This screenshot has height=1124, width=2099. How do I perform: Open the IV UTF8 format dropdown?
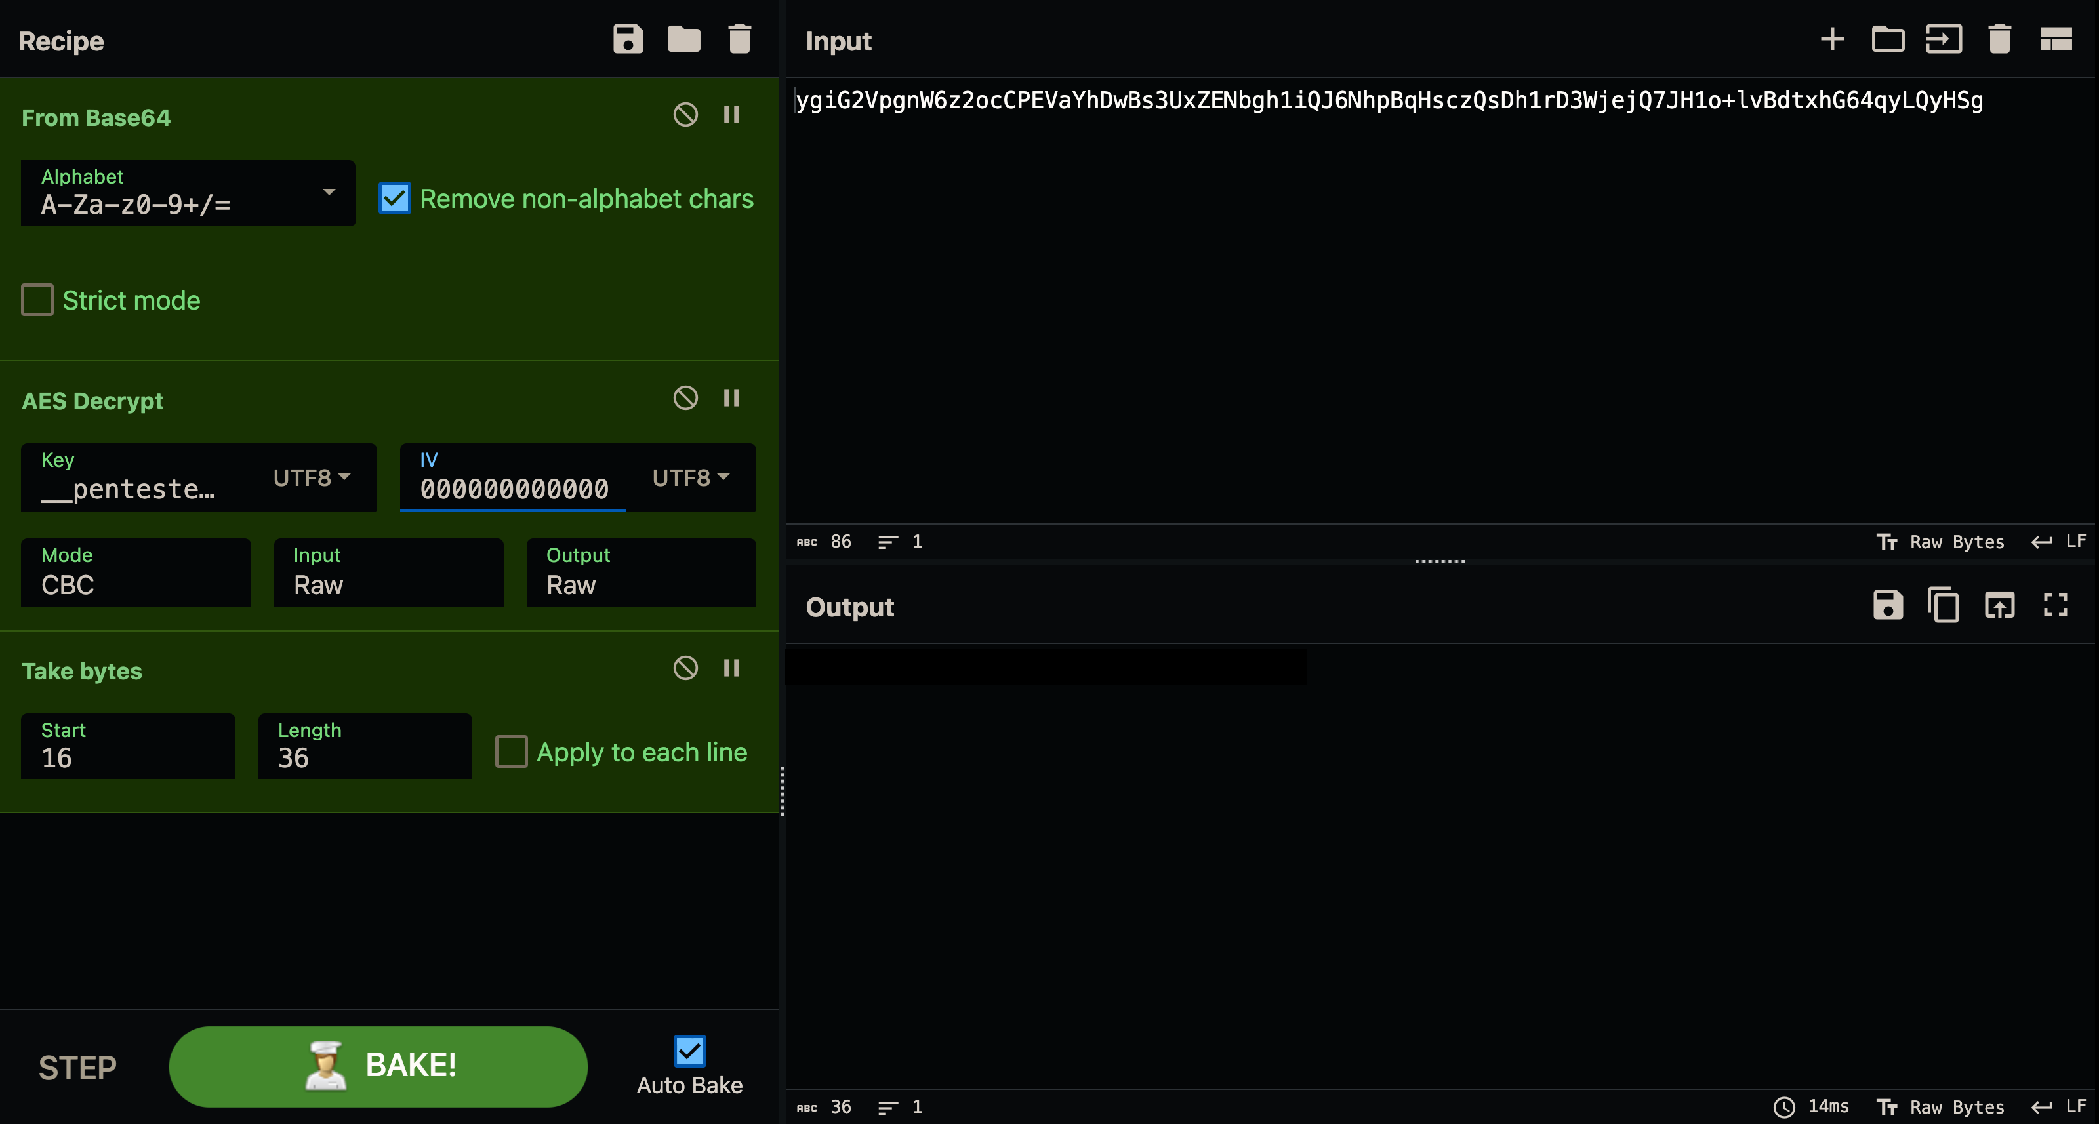tap(691, 478)
